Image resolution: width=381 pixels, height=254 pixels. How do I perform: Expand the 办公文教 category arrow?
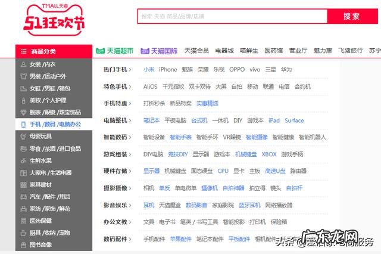[130, 222]
